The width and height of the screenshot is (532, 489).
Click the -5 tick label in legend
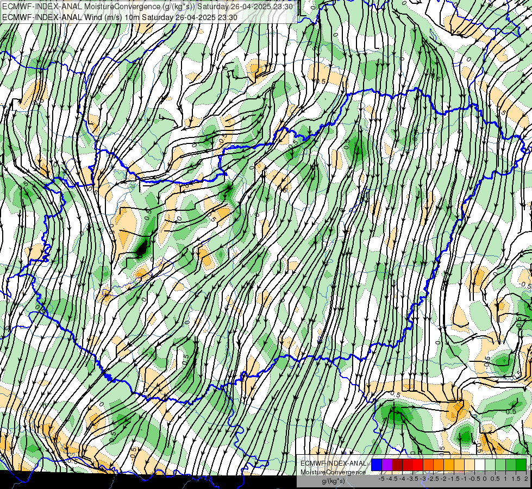381,479
